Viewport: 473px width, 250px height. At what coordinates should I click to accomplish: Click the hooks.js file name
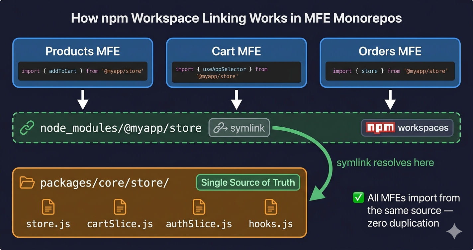[271, 224]
